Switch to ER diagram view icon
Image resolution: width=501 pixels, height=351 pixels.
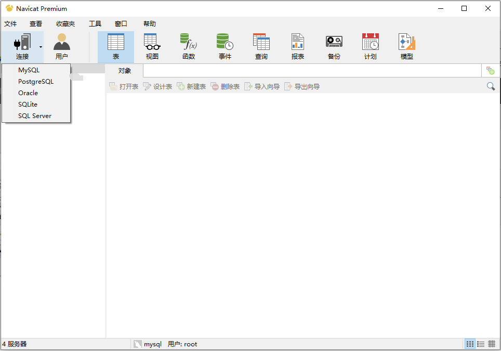[x=492, y=344]
